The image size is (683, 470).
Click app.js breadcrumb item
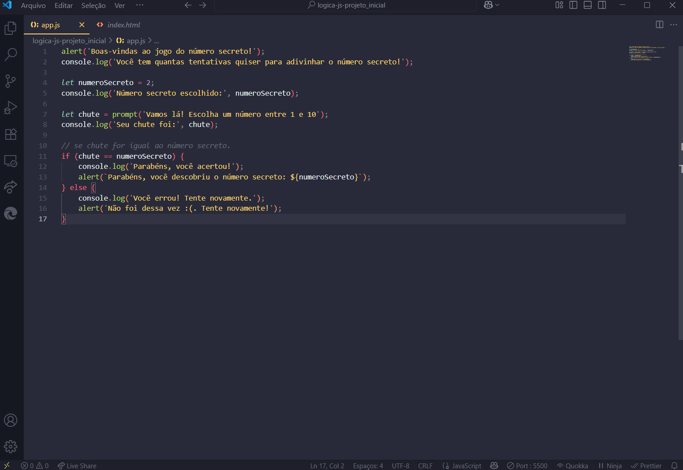131,41
